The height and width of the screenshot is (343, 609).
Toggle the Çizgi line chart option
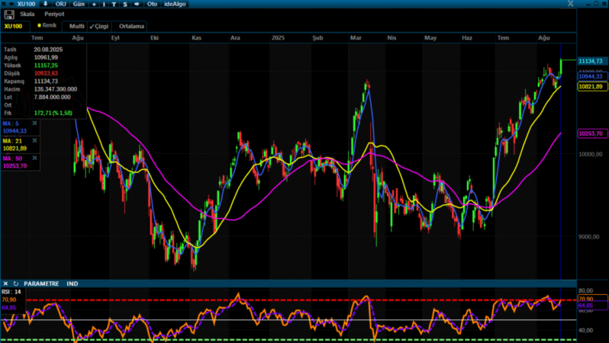click(99, 26)
